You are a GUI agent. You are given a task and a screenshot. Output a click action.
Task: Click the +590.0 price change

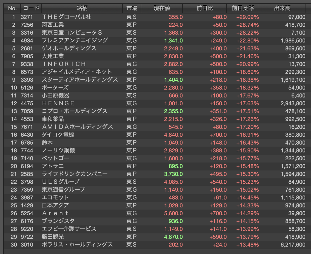click(x=218, y=237)
